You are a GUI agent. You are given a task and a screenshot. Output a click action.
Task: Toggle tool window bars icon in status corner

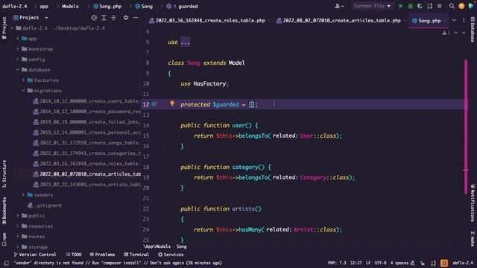pyautogui.click(x=7, y=263)
